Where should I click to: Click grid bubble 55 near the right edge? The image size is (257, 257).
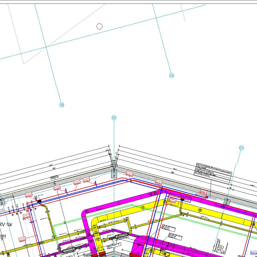(241, 148)
